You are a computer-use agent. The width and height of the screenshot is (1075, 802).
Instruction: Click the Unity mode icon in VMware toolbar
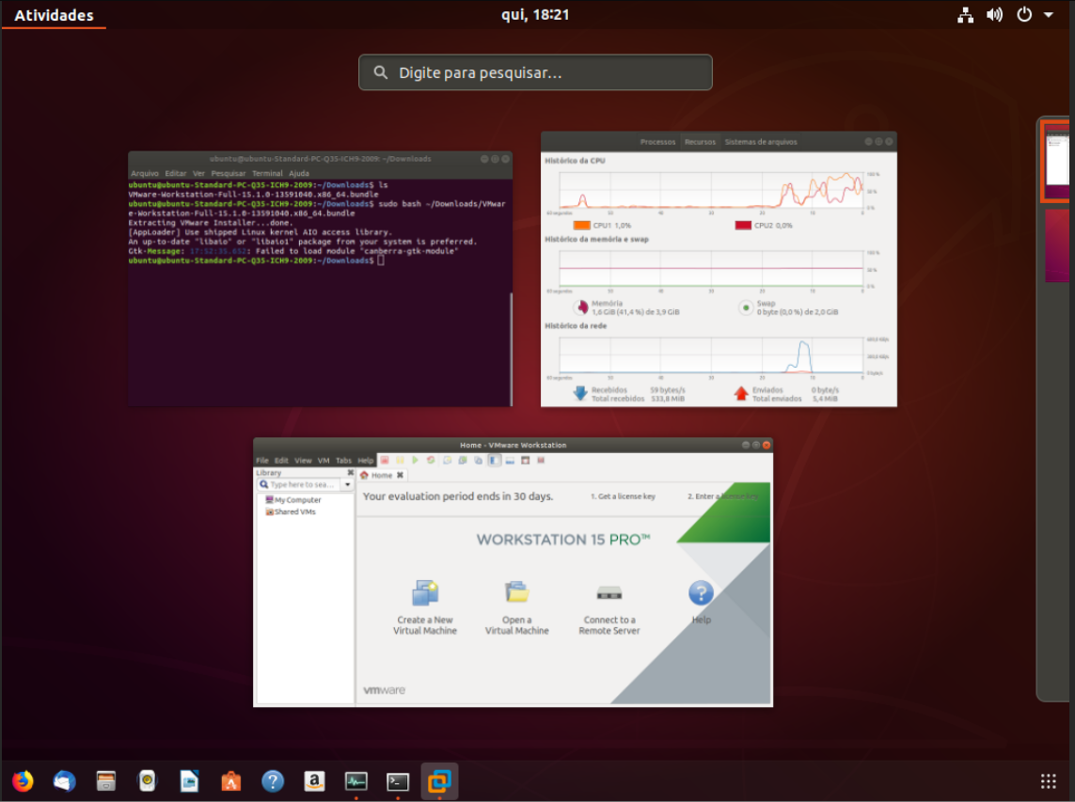[541, 460]
